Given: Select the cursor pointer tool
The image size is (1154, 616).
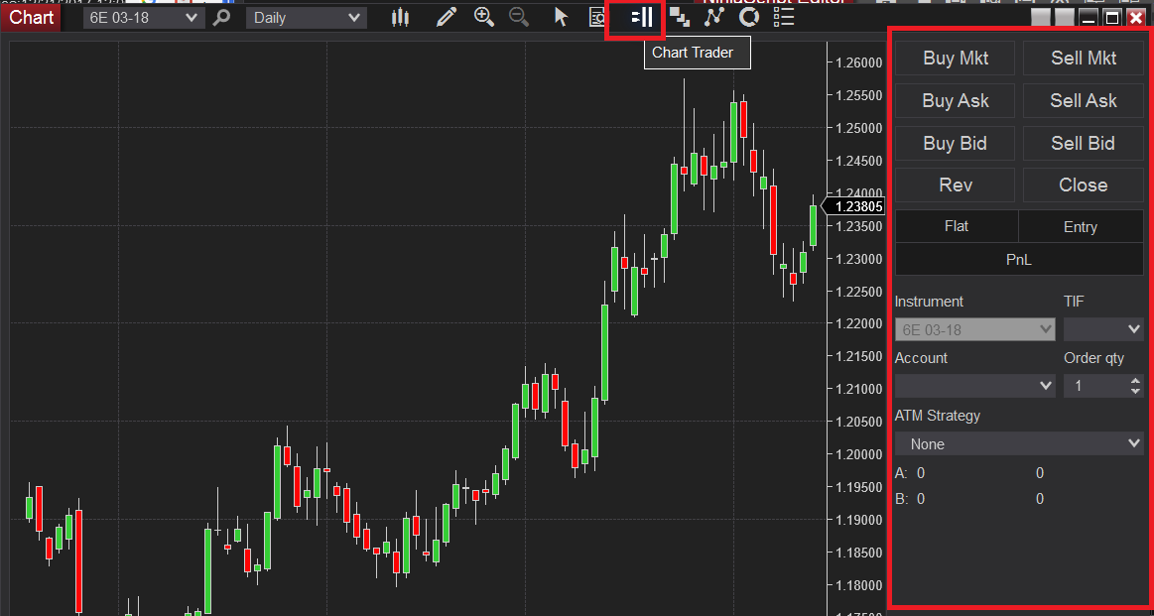Looking at the screenshot, I should pos(562,17).
